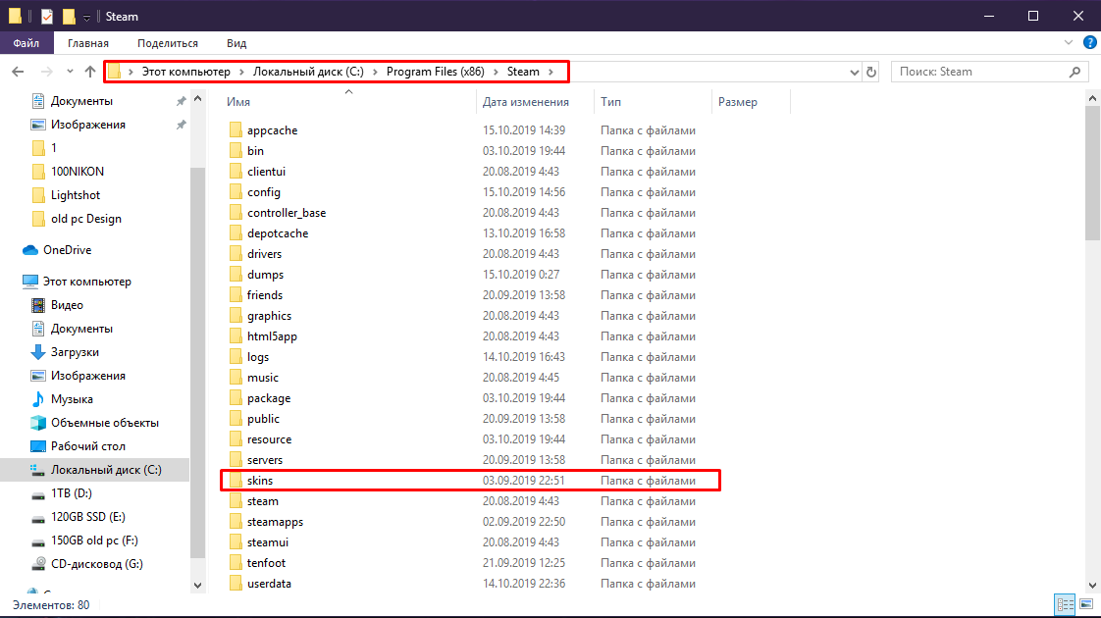Open the Файл menu tab
The image size is (1101, 618).
26,43
